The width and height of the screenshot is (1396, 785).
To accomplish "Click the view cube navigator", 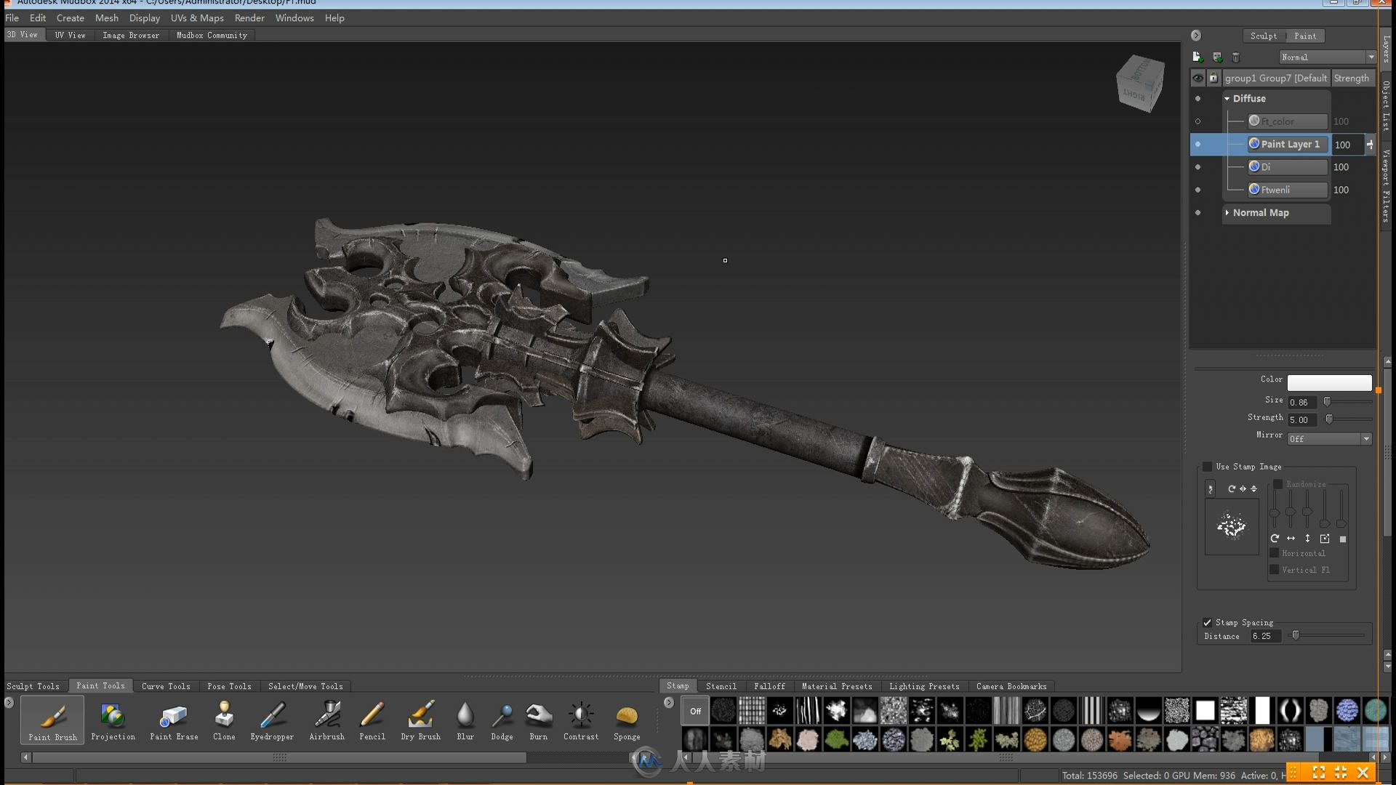I will [1140, 84].
